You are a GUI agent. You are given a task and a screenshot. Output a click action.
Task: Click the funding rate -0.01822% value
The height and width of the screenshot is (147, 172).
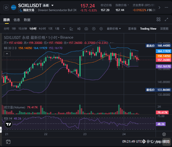(x=139, y=10)
